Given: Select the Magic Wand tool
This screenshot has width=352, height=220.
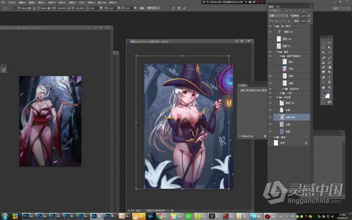Looking at the screenshot, I should point(329,48).
